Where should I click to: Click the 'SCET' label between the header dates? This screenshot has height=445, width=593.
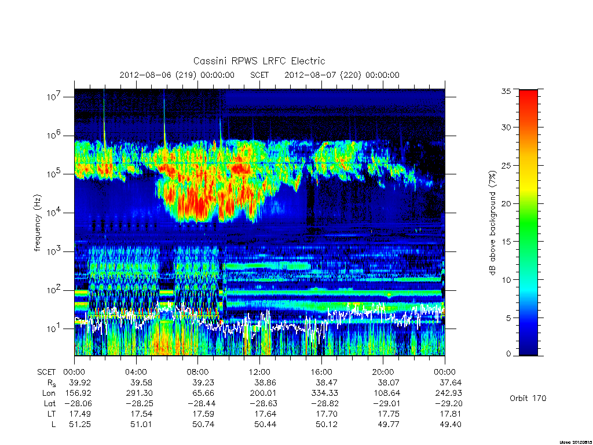(x=259, y=75)
